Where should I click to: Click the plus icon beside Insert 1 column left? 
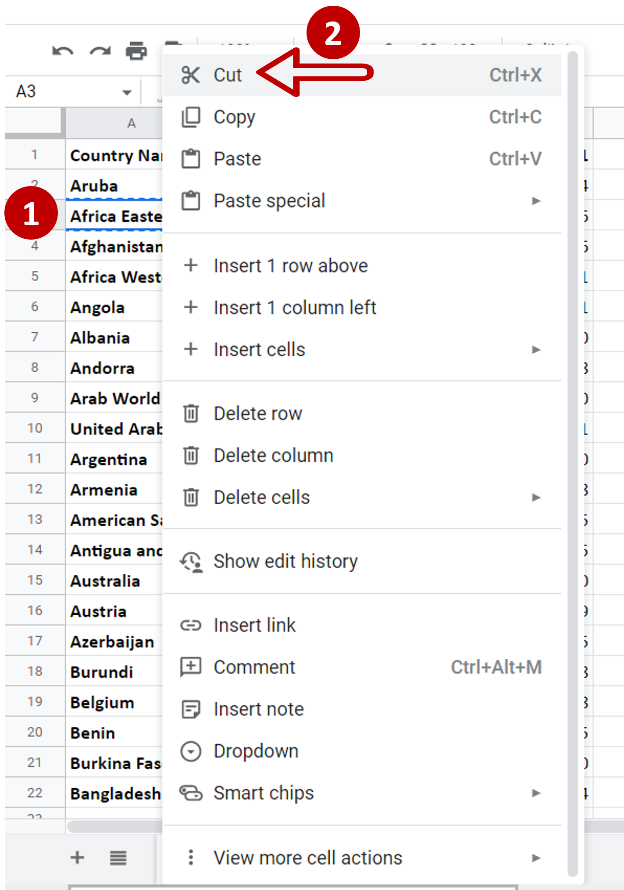(191, 307)
